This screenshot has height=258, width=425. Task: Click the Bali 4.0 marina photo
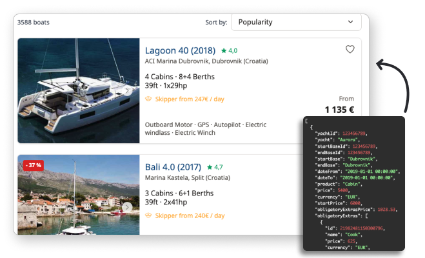78,193
